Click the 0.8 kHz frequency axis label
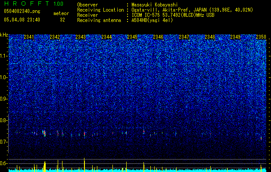Screen dimensions: 271x172 (x=4, y=120)
